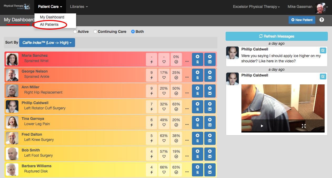Send new message to George Nelson
Image resolution: width=332 pixels, height=178 pixels.
pyautogui.click(x=210, y=75)
